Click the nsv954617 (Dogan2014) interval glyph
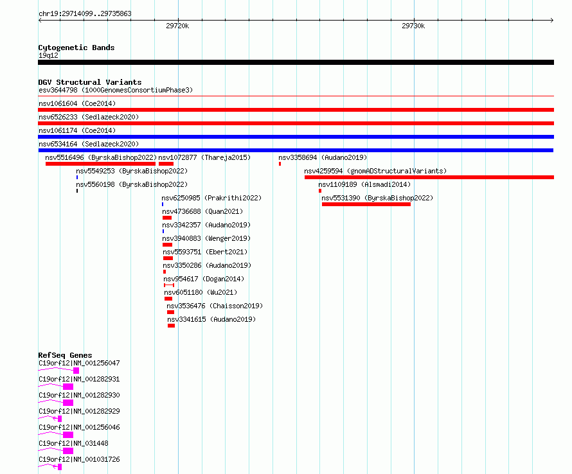The image size is (572, 474). 169,285
